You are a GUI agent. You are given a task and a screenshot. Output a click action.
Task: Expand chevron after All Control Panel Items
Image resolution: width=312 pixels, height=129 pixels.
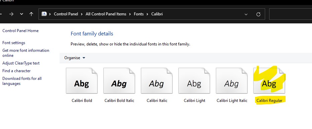(130, 14)
